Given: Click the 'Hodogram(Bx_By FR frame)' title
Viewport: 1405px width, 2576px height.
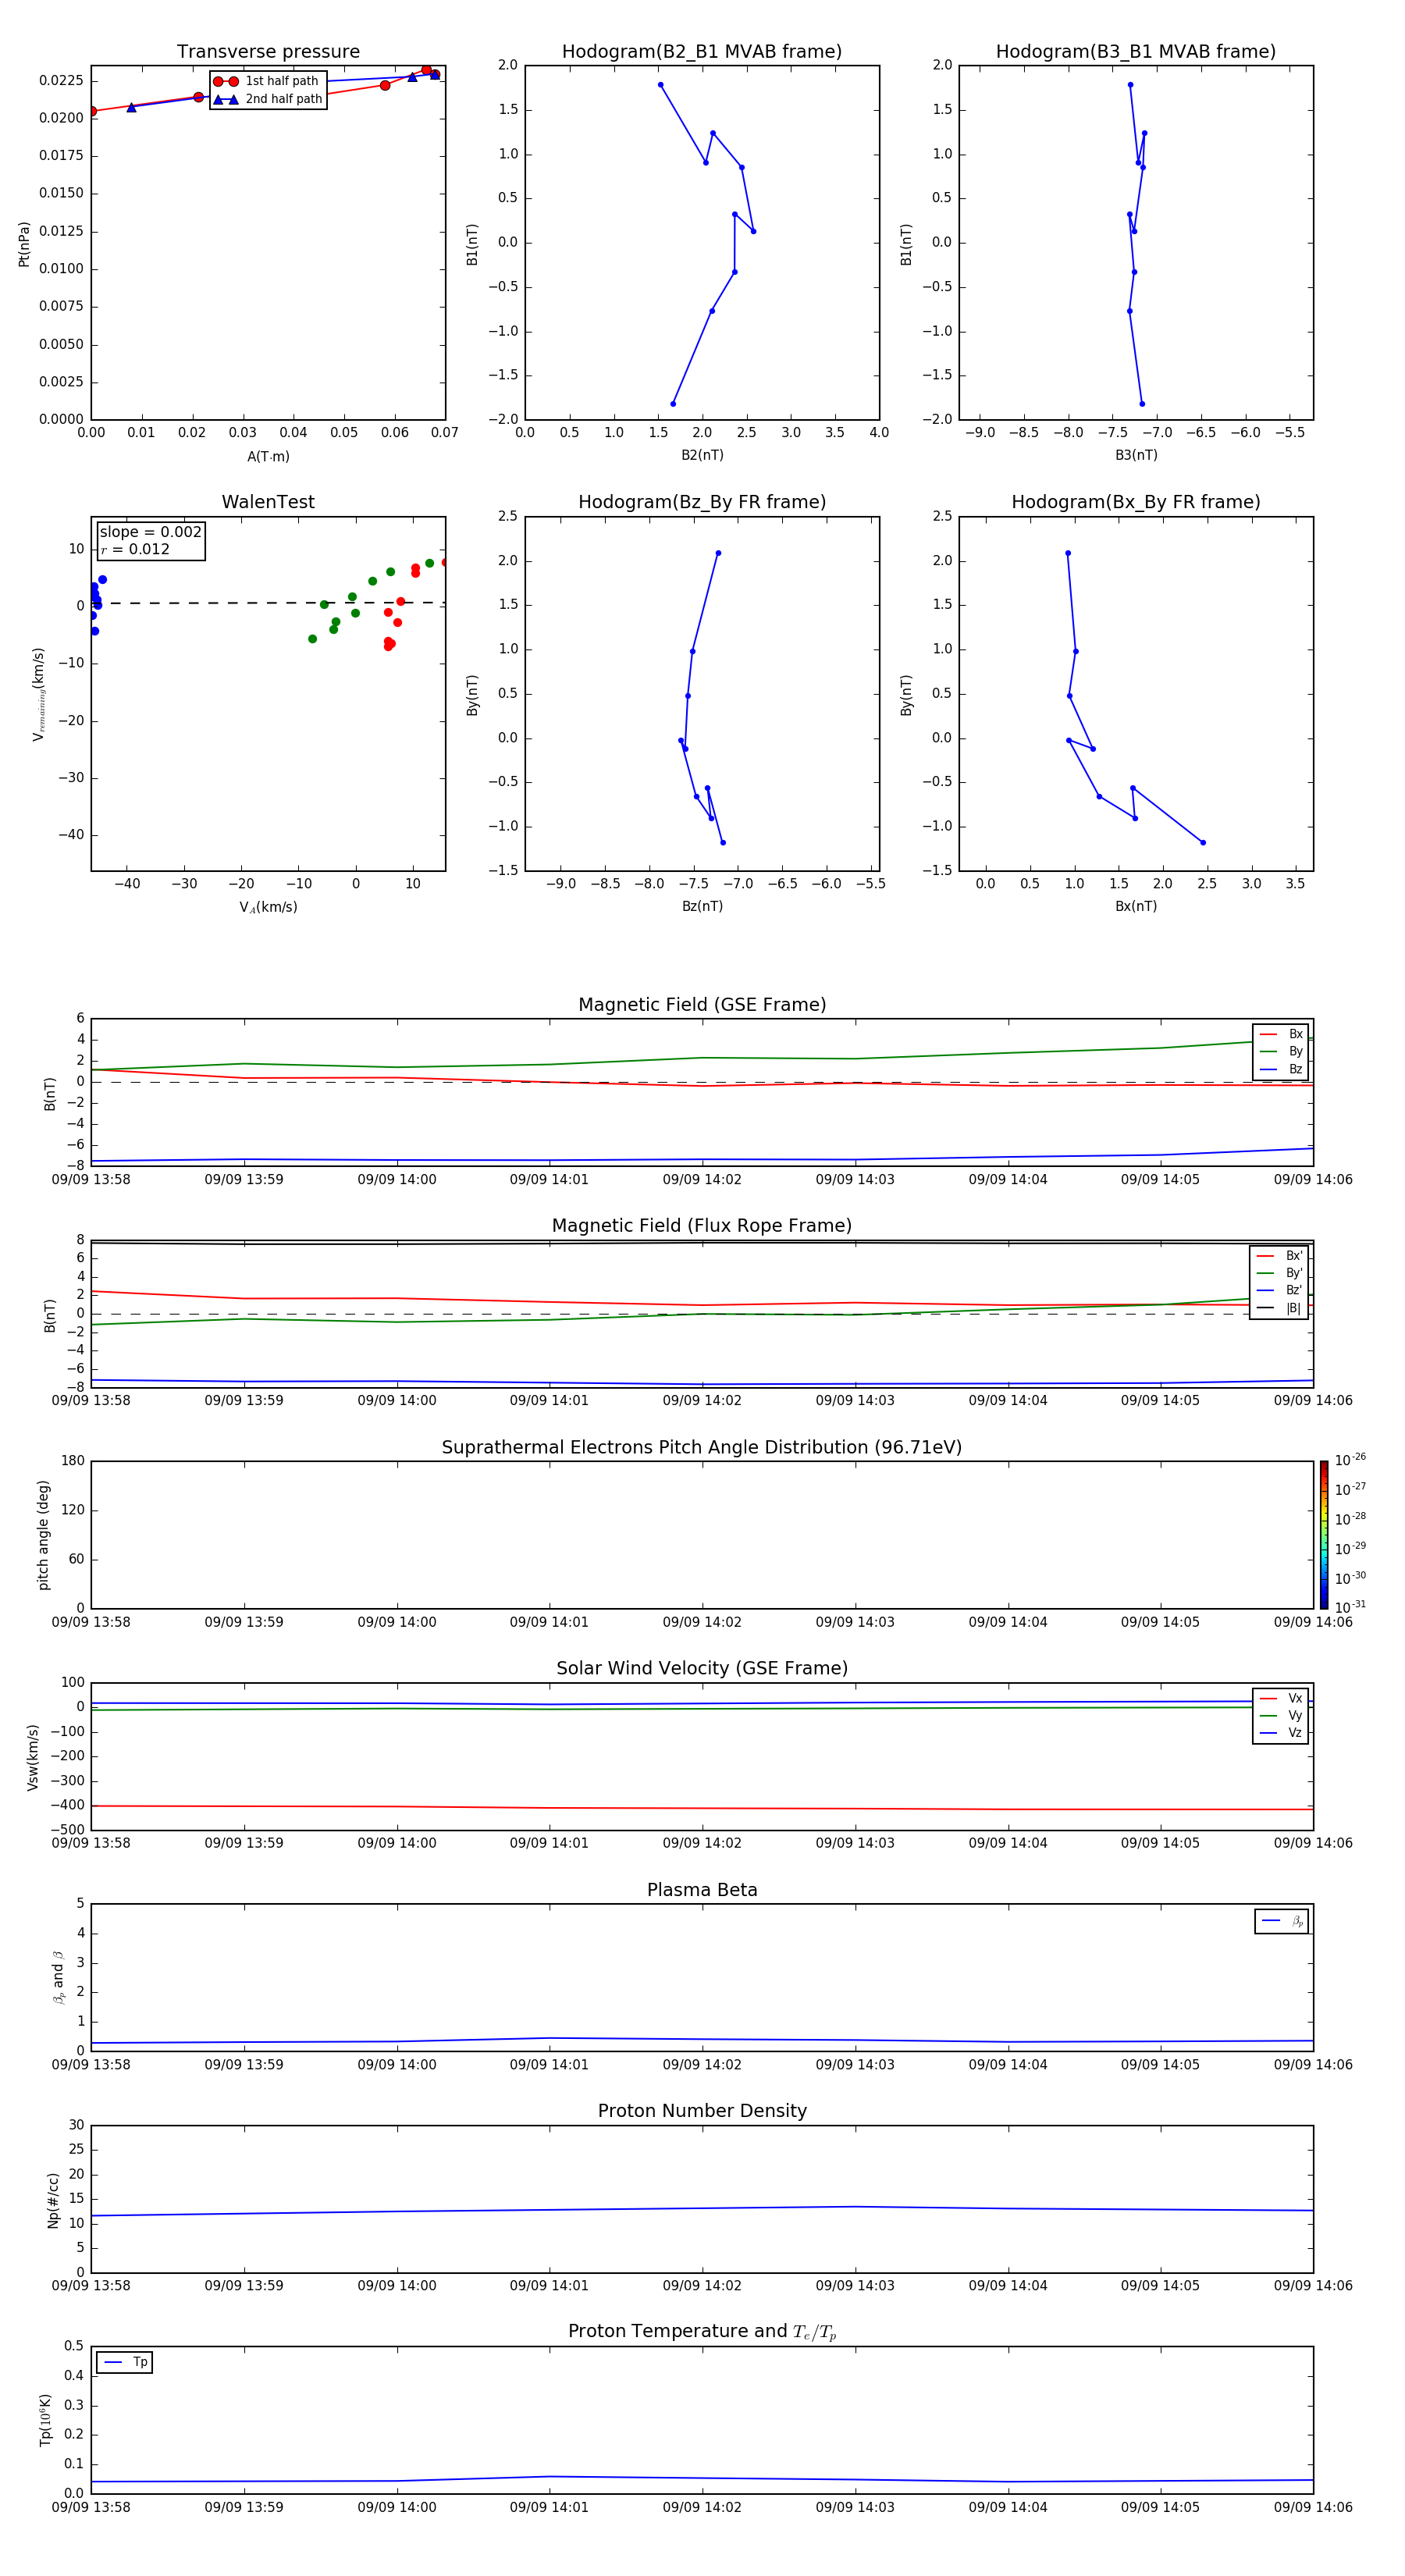Looking at the screenshot, I should [1136, 502].
